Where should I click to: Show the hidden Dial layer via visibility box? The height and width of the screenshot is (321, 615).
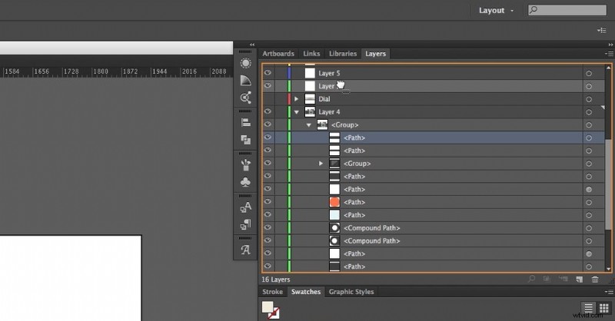(268, 99)
